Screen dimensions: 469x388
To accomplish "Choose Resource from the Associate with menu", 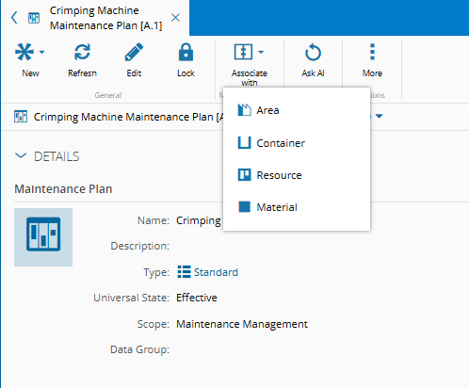I will (297, 175).
